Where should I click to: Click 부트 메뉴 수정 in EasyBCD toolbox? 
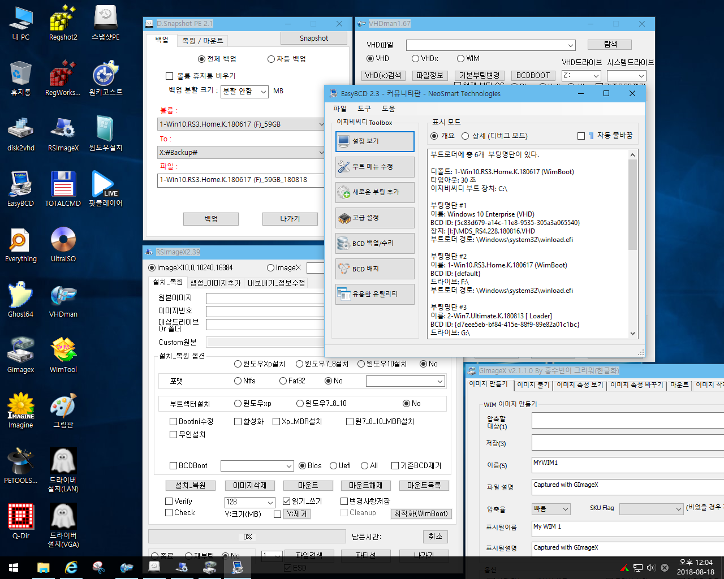point(374,167)
